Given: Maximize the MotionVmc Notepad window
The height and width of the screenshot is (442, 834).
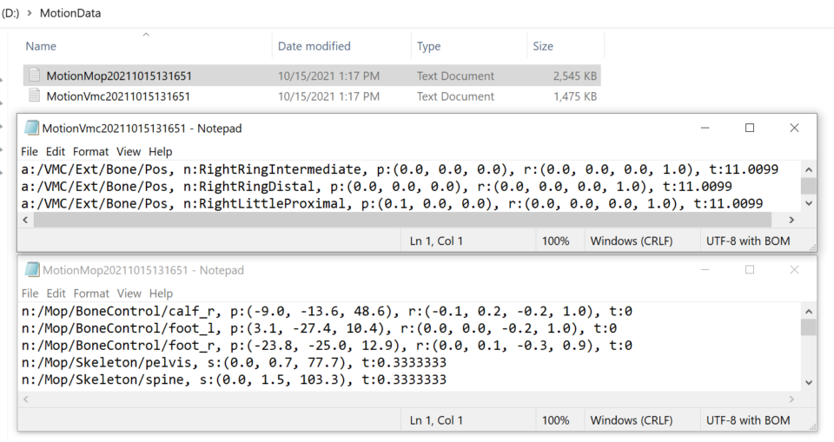Looking at the screenshot, I should click(750, 129).
